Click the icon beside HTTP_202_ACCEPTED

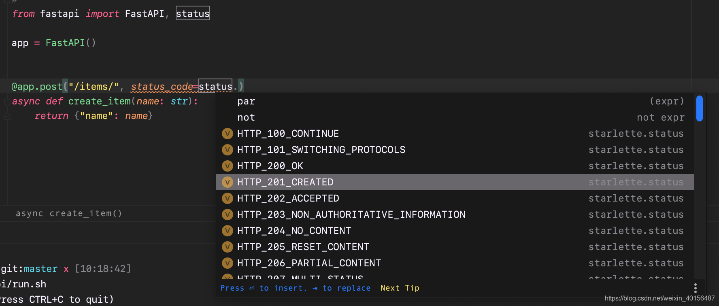coord(228,198)
